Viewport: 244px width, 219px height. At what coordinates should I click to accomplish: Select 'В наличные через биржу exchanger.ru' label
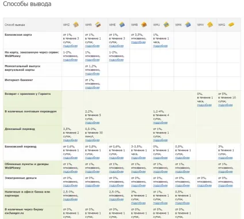tap(24, 211)
